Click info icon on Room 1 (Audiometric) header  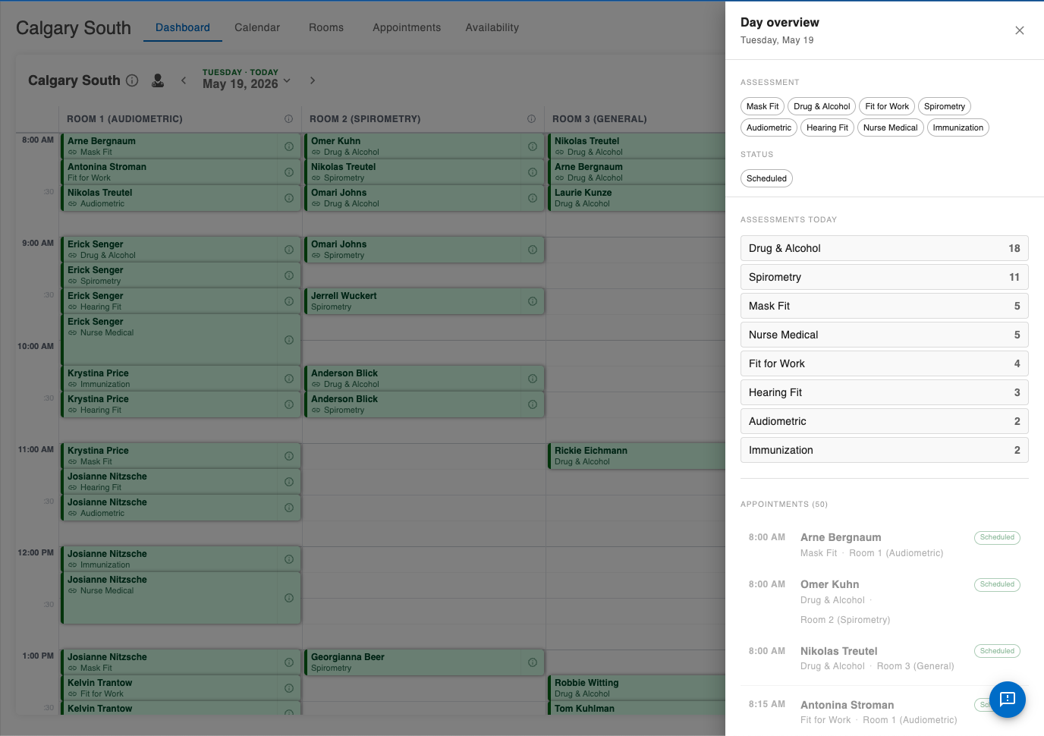288,119
